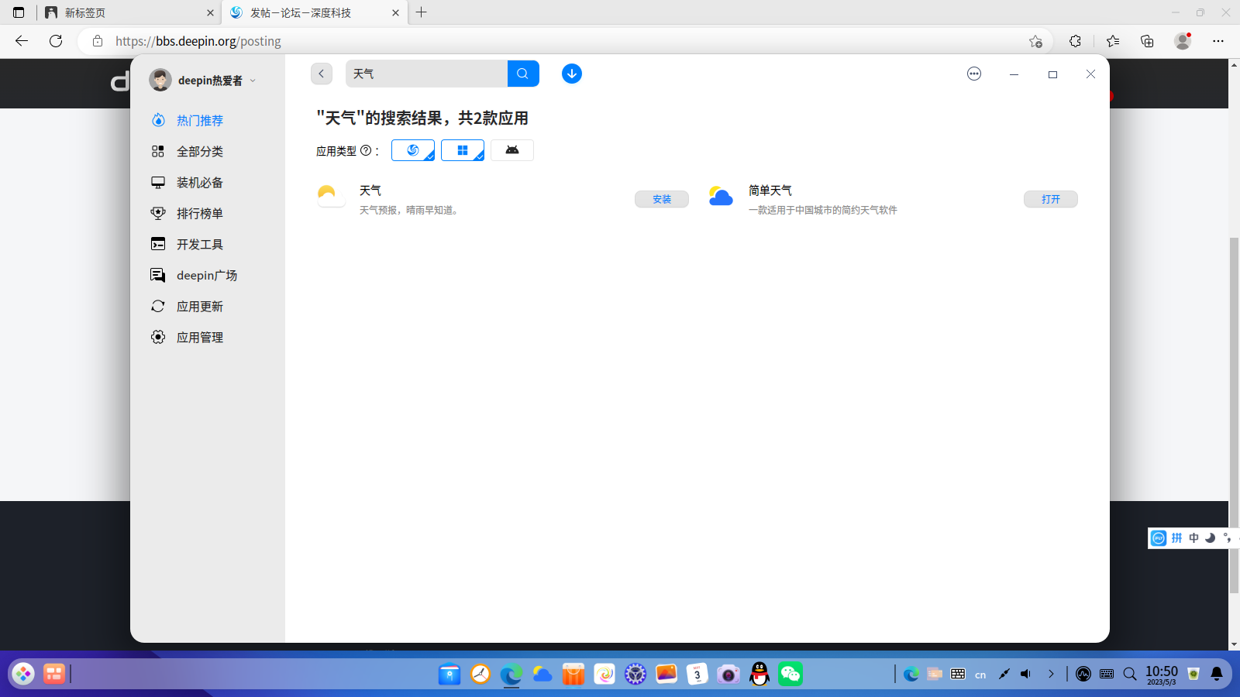The image size is (1240, 697).
Task: Select 装机必备 in the sidebar
Action: [201, 182]
